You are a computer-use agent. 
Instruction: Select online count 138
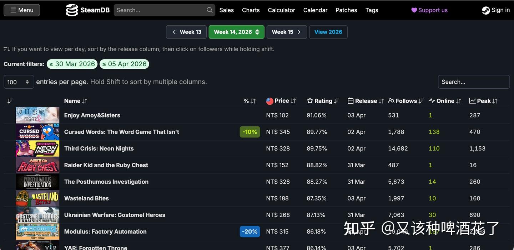coord(434,132)
